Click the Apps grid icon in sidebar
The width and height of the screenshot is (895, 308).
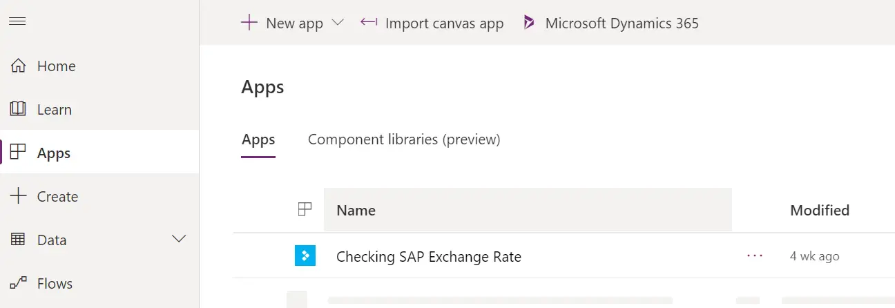click(18, 153)
